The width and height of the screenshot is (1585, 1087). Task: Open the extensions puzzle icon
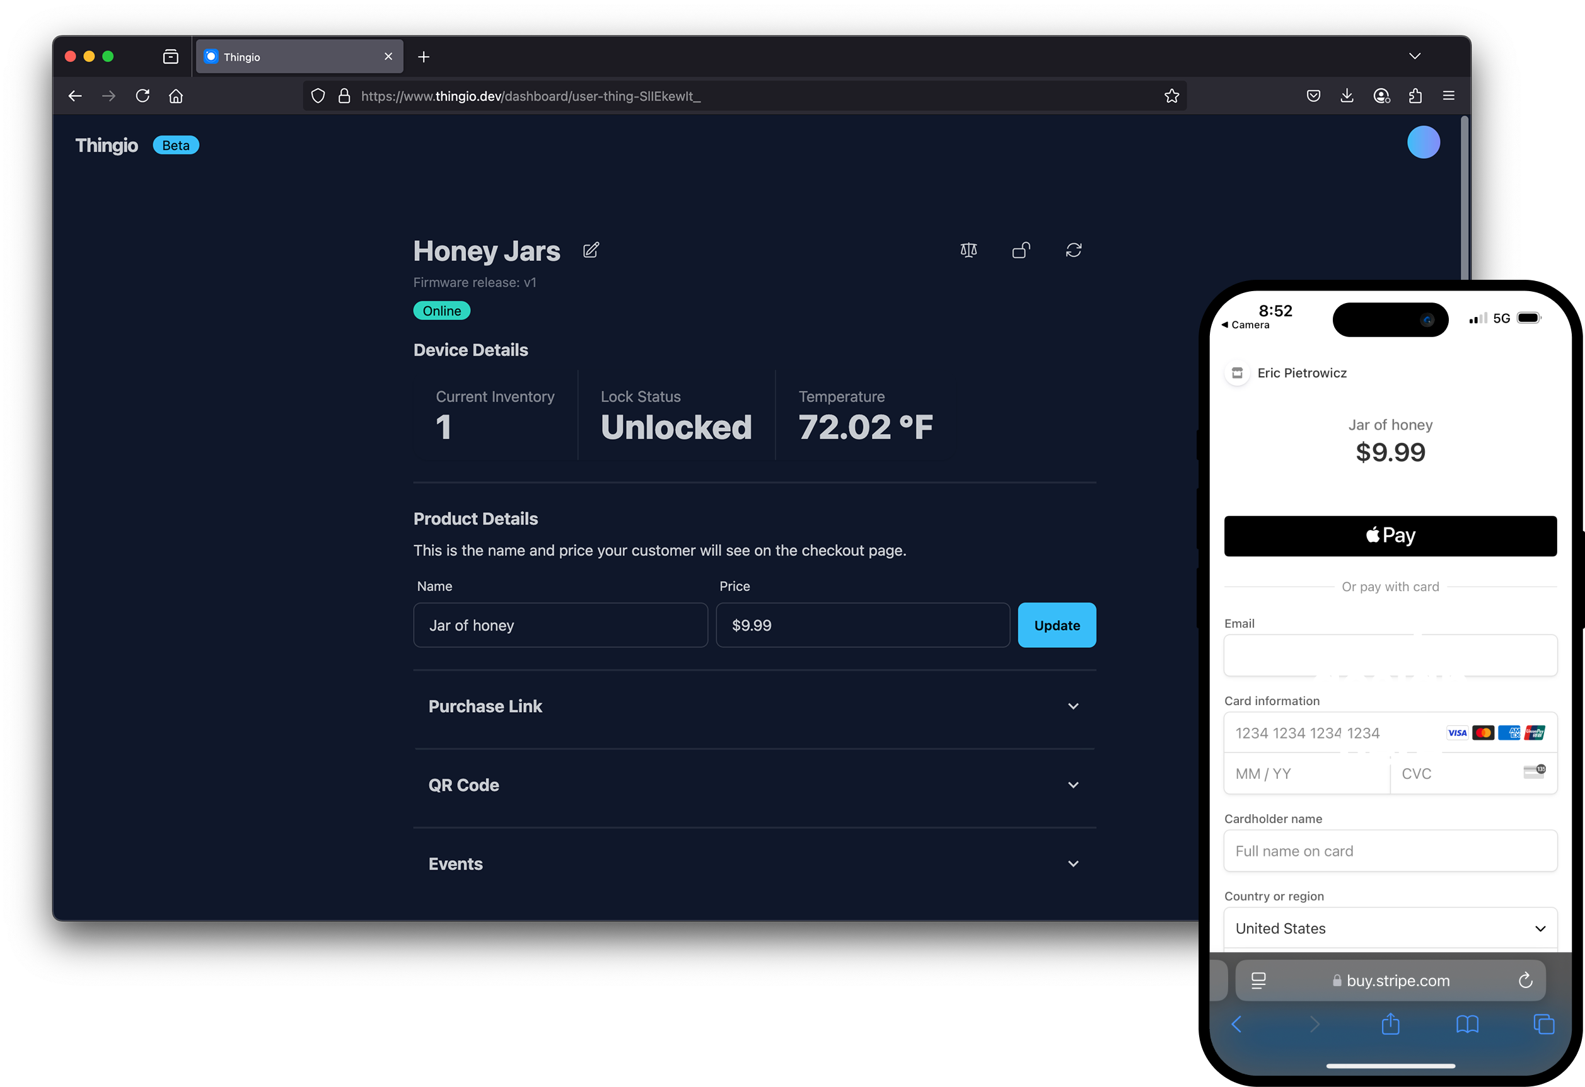point(1415,96)
